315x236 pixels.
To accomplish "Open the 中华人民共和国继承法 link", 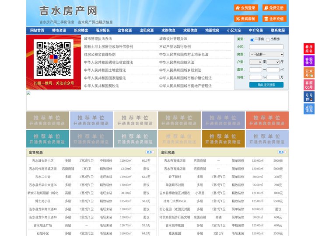I will (177, 62).
